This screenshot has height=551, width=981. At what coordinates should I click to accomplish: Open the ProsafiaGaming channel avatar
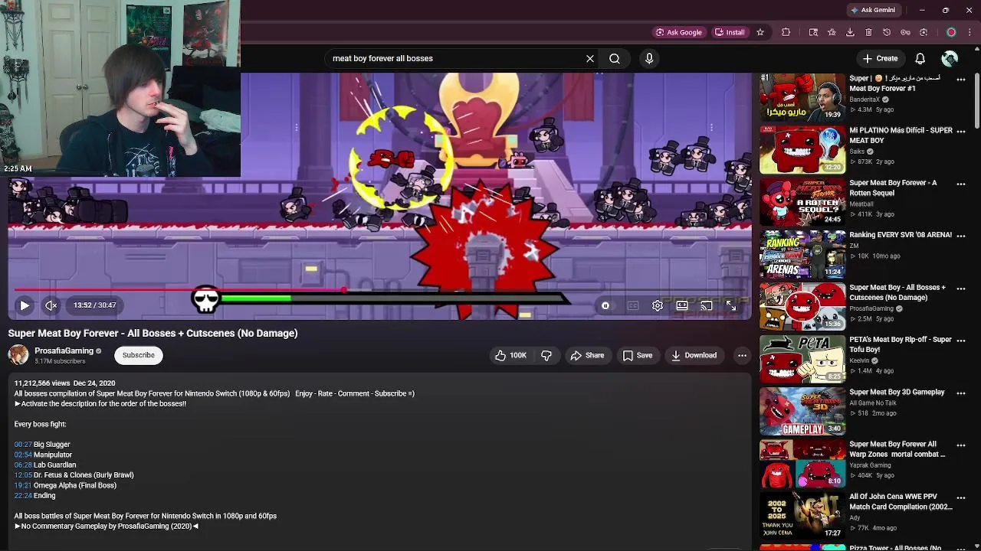(18, 355)
